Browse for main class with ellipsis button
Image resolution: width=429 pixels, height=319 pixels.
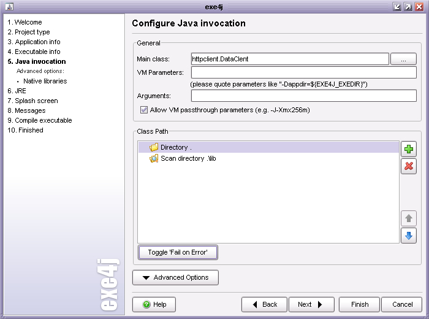click(403, 59)
